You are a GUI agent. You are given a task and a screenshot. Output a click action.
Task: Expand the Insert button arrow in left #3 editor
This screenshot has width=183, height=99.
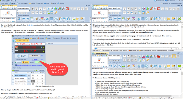34,19
